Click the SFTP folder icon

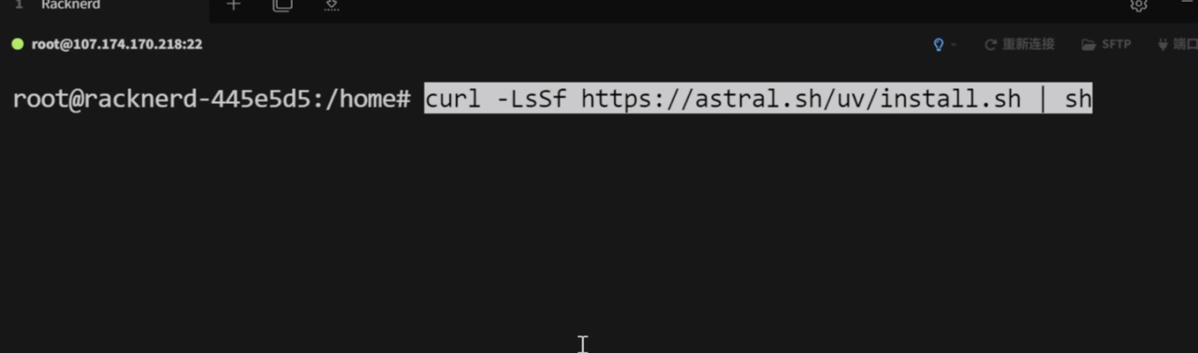1088,45
